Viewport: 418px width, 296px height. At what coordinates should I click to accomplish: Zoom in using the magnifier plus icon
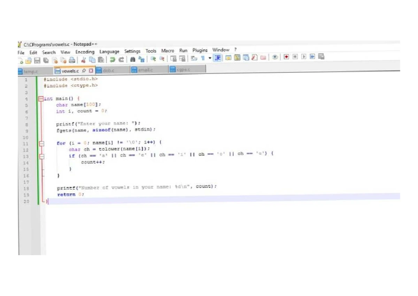153,59
